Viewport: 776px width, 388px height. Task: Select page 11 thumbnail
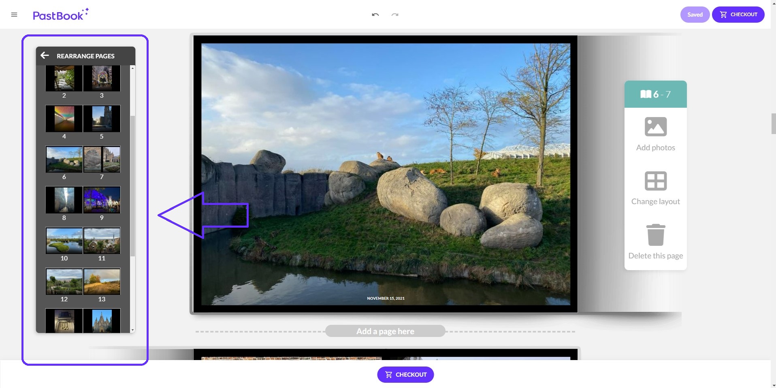(102, 241)
